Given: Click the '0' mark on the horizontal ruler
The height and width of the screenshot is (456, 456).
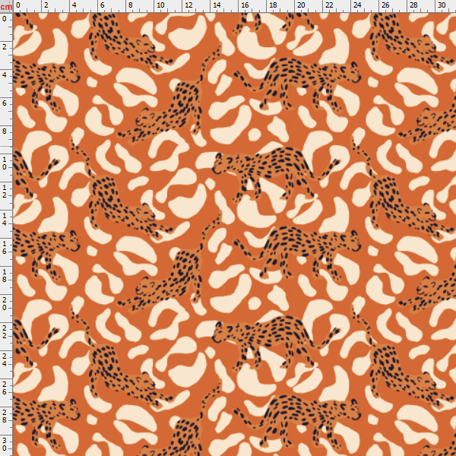Looking at the screenshot, I should coord(18,5).
